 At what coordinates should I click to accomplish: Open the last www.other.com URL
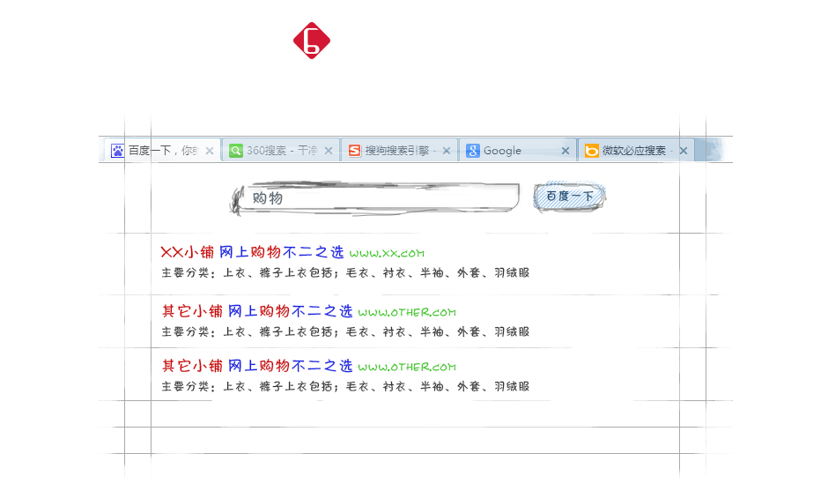pyautogui.click(x=407, y=367)
